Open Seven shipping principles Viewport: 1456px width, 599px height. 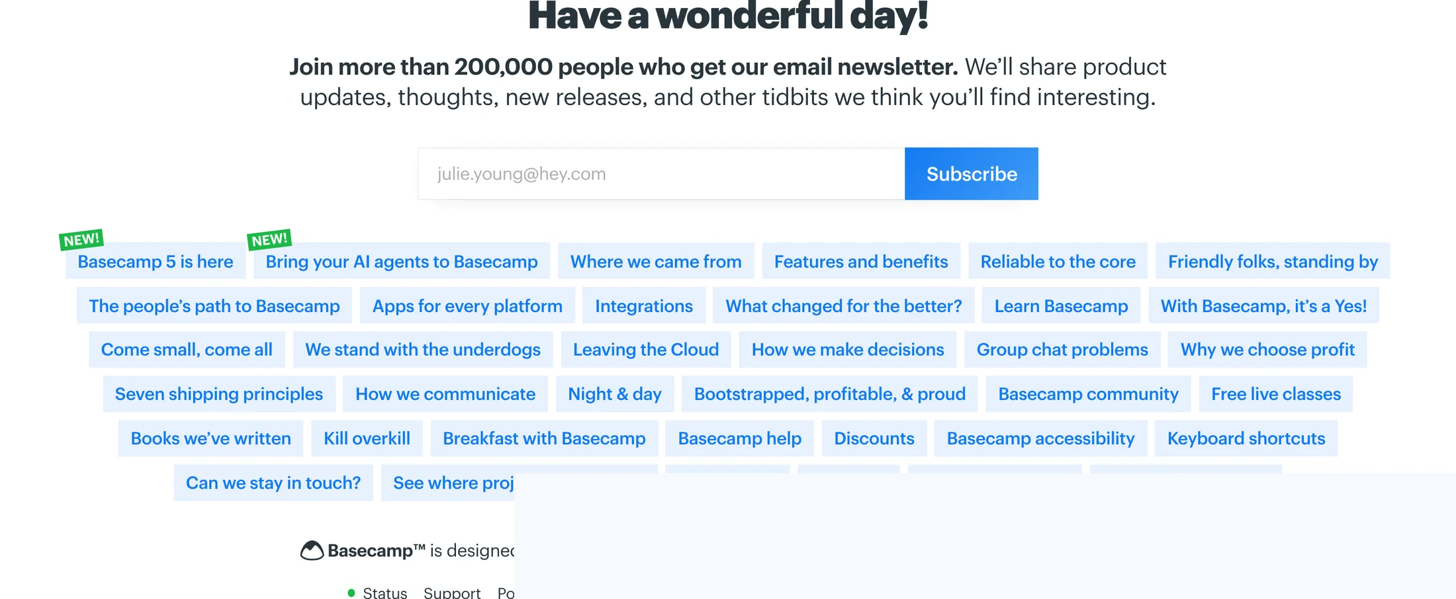(219, 393)
